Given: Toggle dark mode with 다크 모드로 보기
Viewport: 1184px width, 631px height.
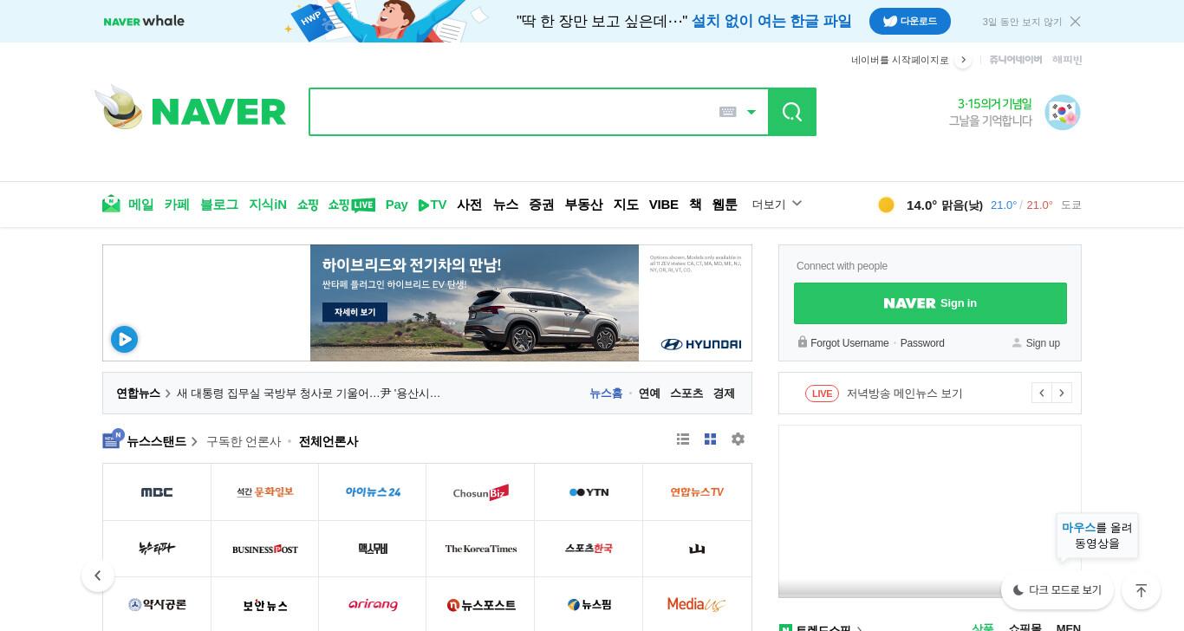Looking at the screenshot, I should 1057,590.
